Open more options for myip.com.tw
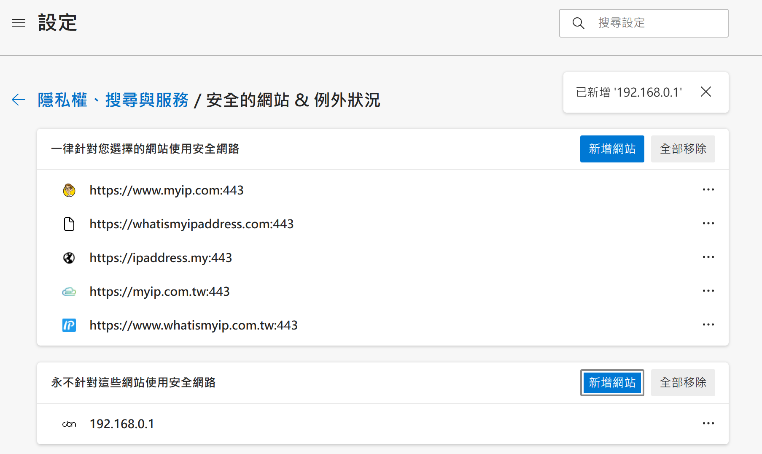The width and height of the screenshot is (762, 454). [x=708, y=291]
